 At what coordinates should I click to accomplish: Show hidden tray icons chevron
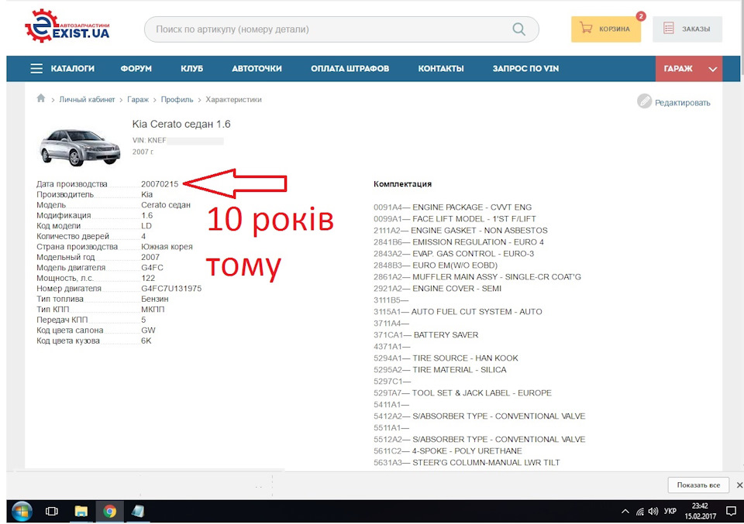(x=625, y=512)
